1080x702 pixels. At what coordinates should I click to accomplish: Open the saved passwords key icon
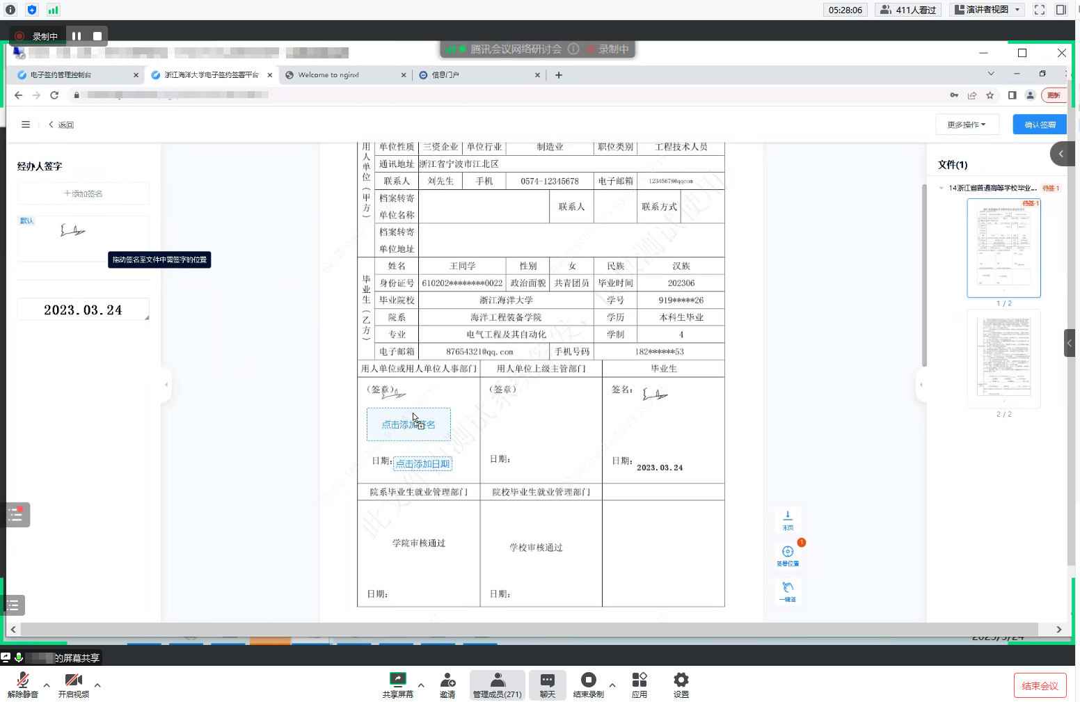pos(954,95)
